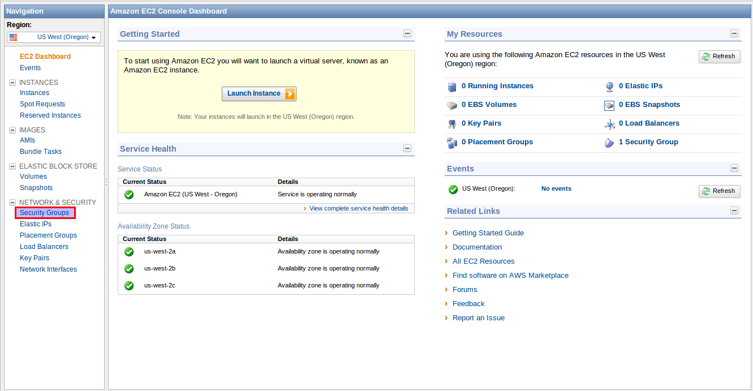Click the green check for us-west-2b
Viewport: 753px width, 391px height.
click(x=129, y=269)
